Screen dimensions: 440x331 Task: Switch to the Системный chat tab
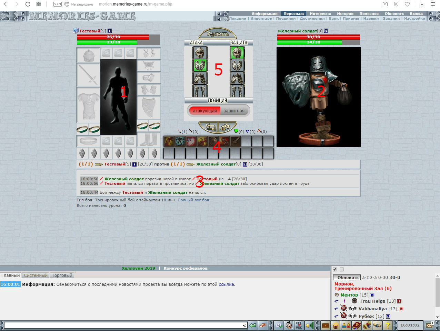pos(36,275)
